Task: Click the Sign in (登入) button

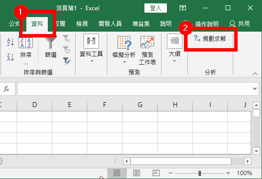Action: (x=156, y=8)
